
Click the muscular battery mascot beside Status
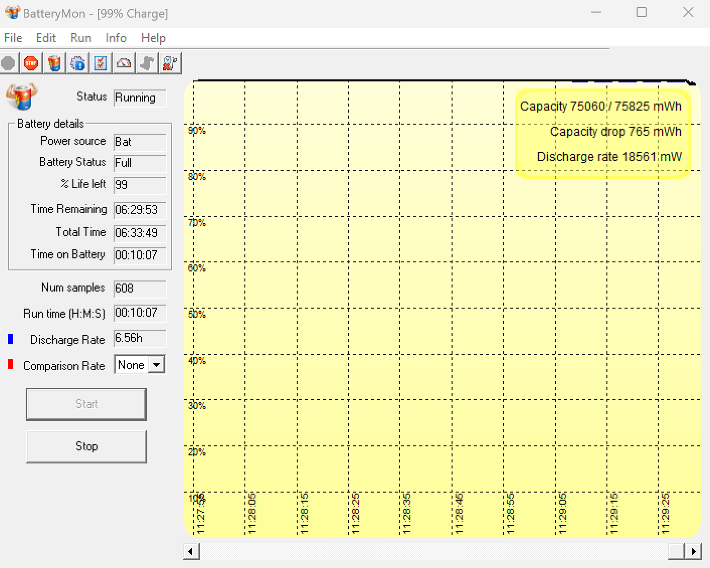tap(22, 96)
